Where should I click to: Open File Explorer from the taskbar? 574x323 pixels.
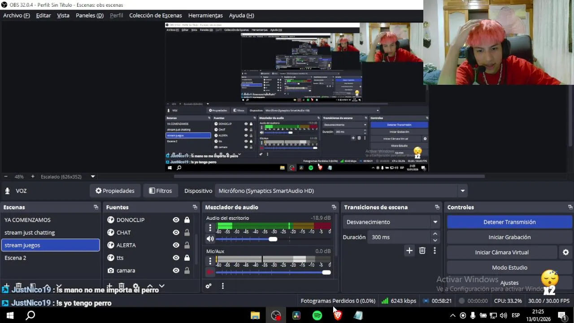click(255, 315)
